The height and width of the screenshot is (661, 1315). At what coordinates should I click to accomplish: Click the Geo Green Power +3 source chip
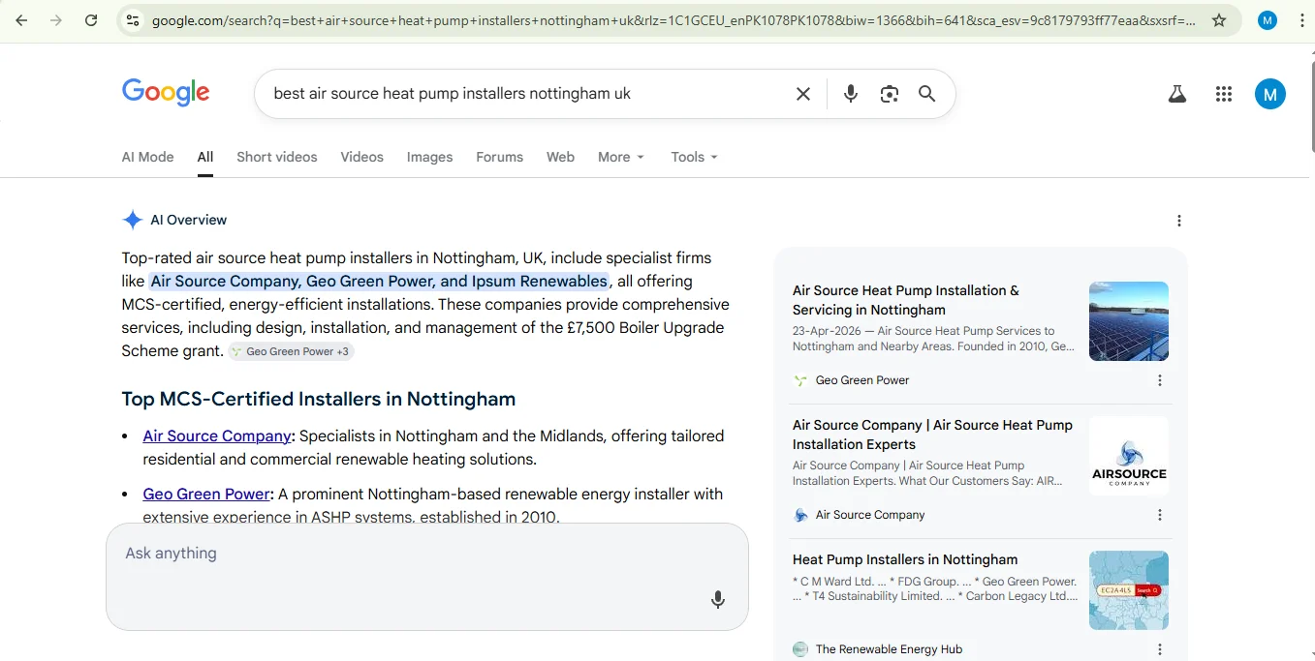coord(291,352)
